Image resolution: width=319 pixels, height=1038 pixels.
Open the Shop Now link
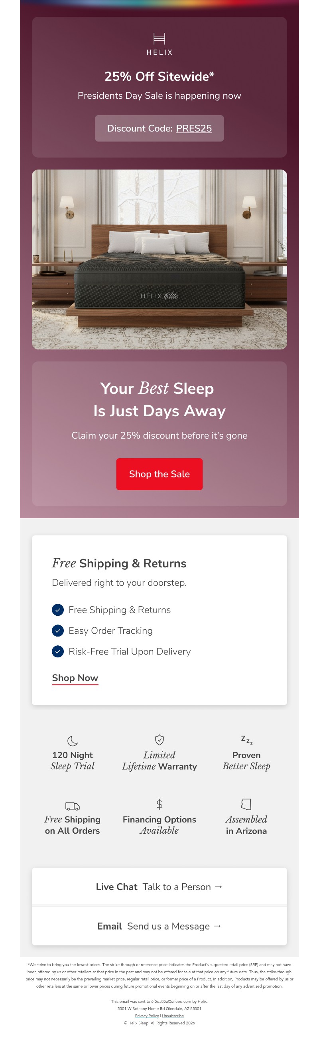[x=75, y=678]
